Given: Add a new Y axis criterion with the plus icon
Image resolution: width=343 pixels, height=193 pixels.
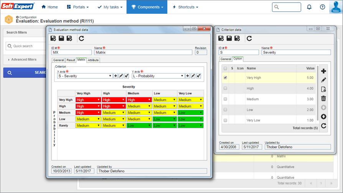Looking at the screenshot, I should (188, 76).
